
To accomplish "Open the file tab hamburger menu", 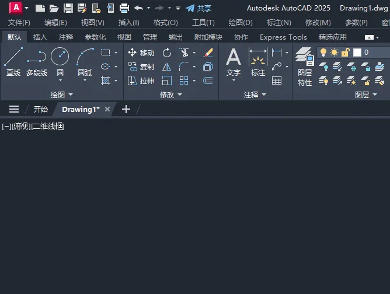I will [14, 109].
